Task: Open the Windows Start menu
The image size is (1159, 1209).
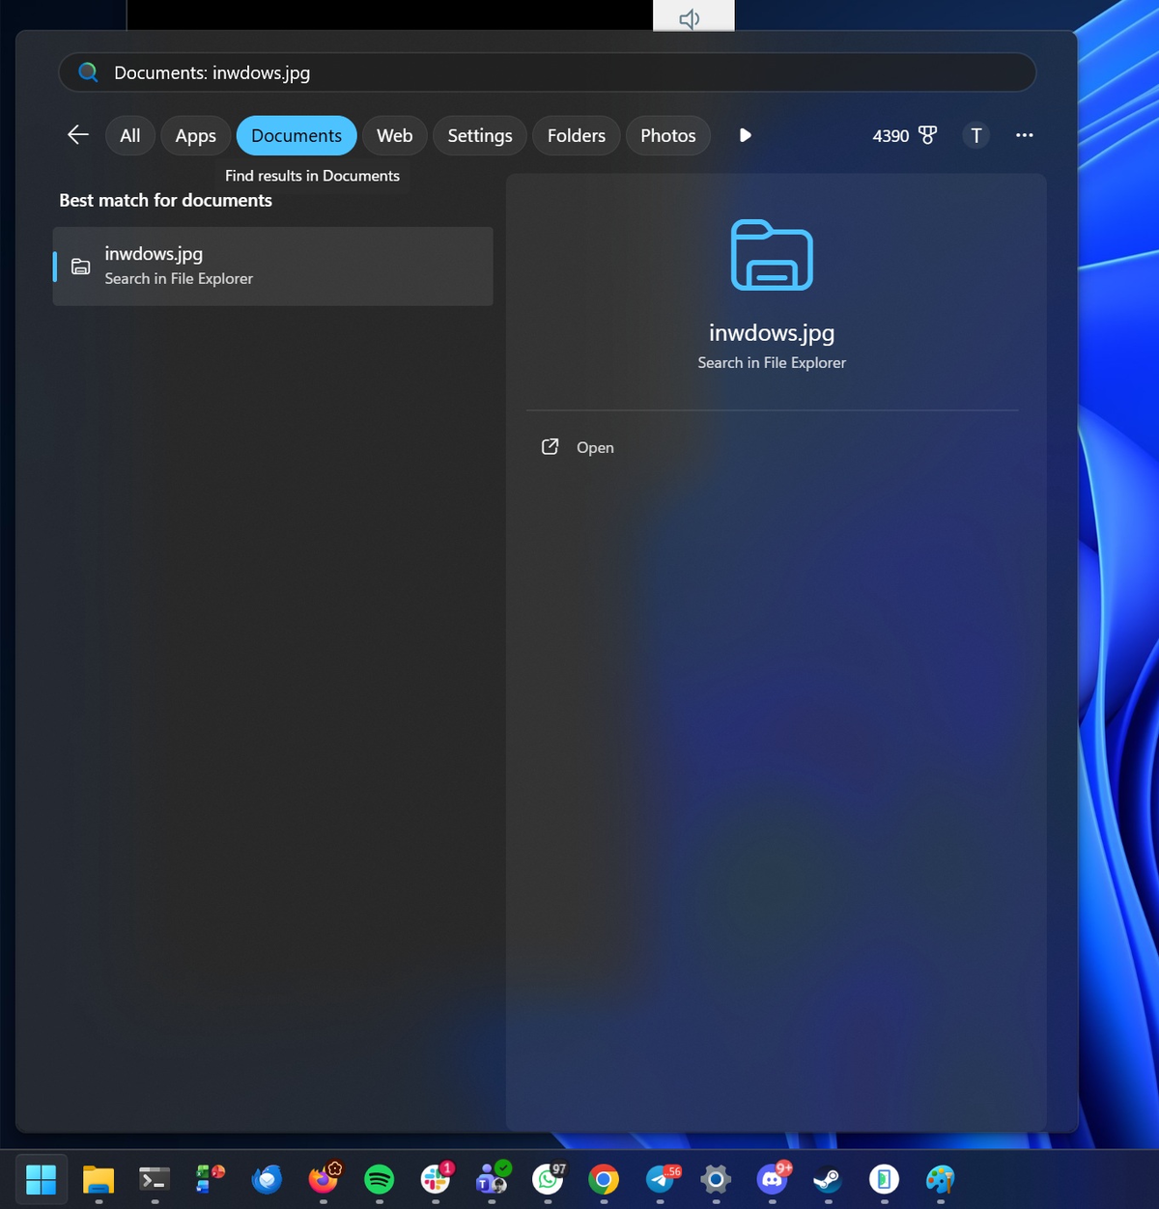Action: coord(42,1179)
